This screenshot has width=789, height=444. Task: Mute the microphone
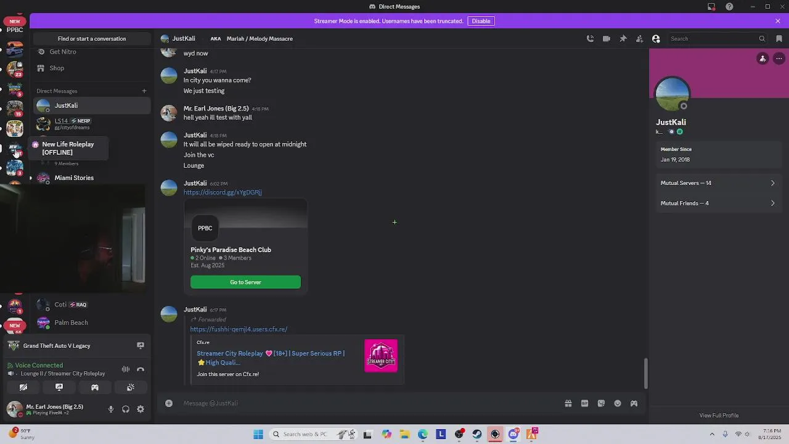(111, 409)
